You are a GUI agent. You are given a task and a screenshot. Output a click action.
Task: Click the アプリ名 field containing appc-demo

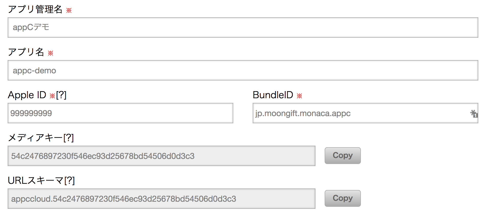tap(242, 70)
